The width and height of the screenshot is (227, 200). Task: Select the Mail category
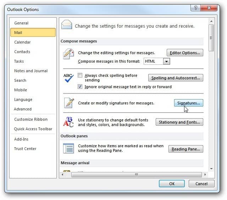click(33, 33)
